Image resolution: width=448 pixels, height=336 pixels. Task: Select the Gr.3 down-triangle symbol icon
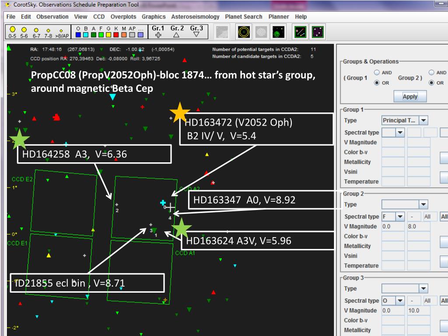tap(196, 34)
